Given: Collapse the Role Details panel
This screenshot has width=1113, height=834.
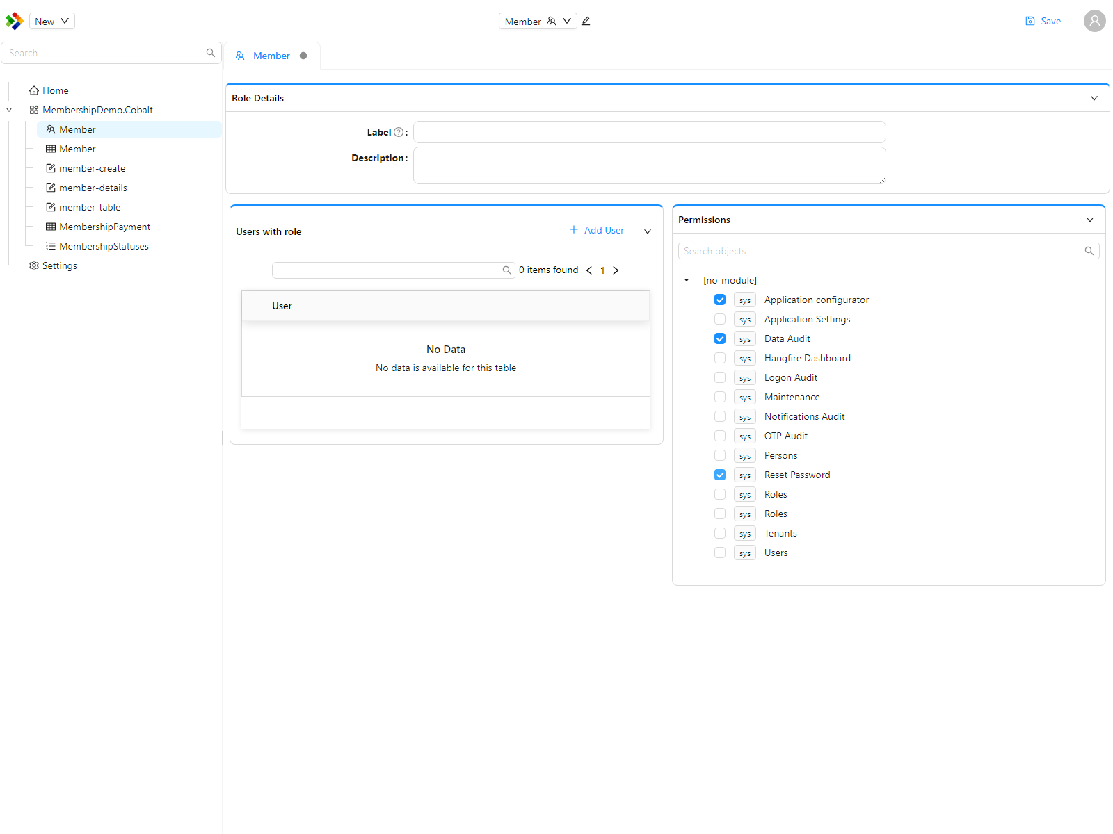Looking at the screenshot, I should coord(1094,98).
